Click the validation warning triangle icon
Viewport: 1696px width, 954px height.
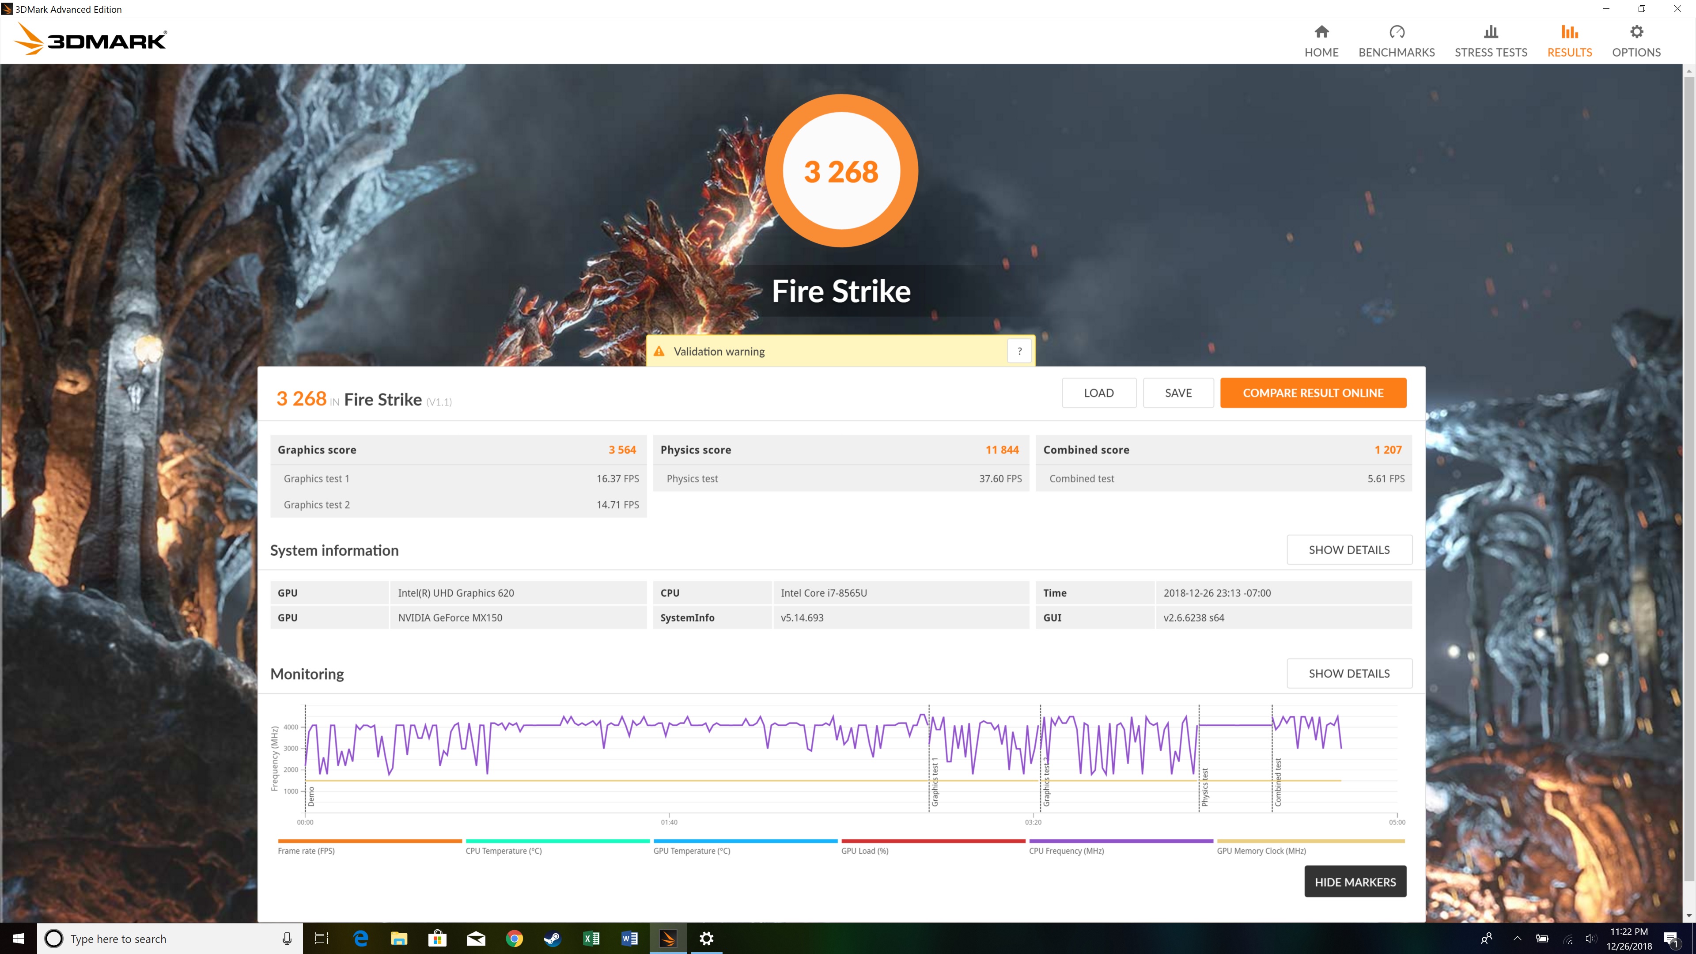point(659,351)
